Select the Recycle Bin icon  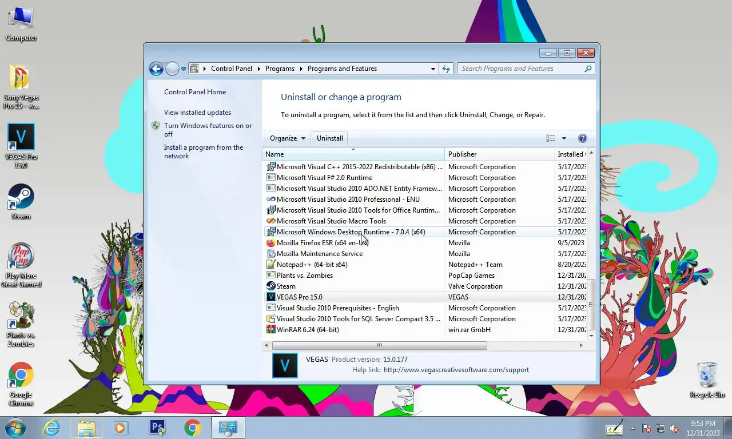click(707, 380)
